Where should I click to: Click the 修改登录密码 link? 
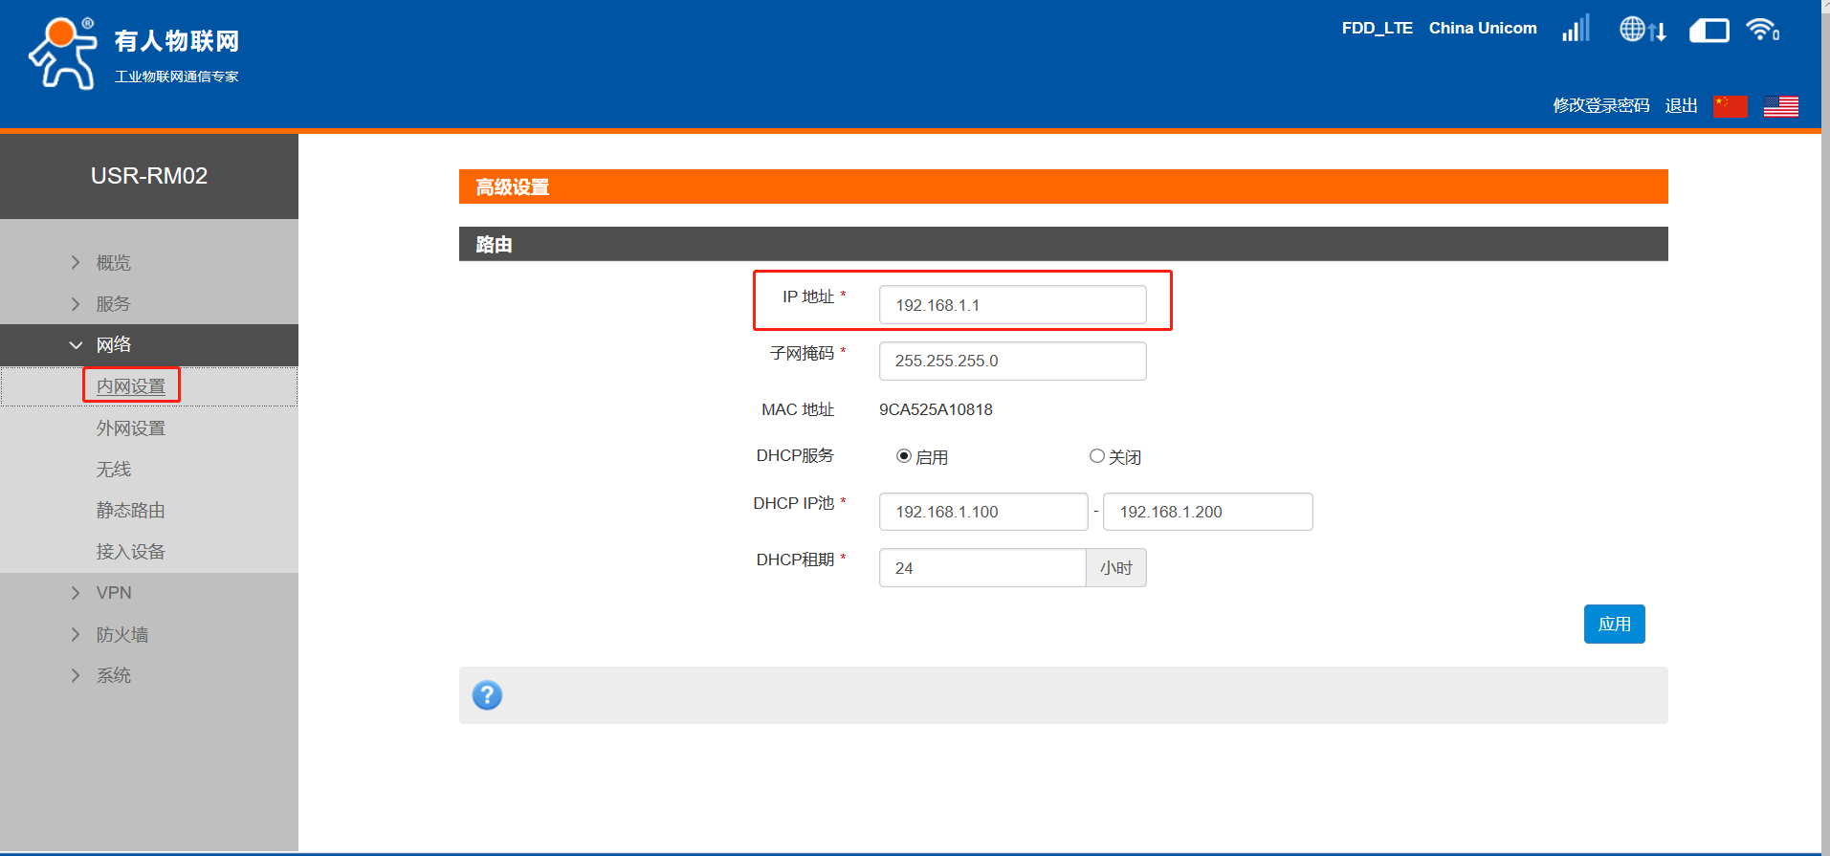[x=1600, y=105]
